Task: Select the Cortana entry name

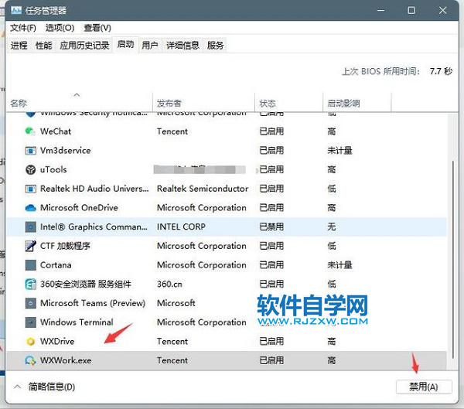Action: [x=56, y=265]
